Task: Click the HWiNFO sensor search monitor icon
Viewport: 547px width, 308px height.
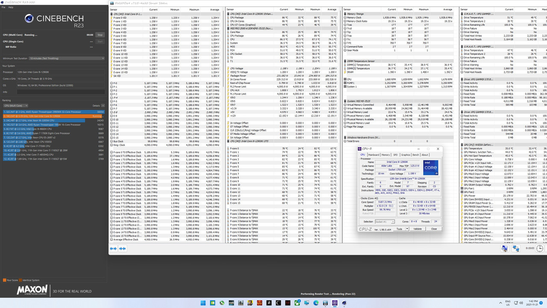Action: (x=505, y=249)
